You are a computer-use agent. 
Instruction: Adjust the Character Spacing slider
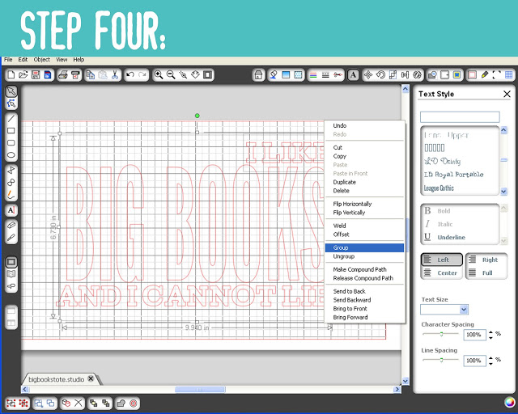[441, 334]
